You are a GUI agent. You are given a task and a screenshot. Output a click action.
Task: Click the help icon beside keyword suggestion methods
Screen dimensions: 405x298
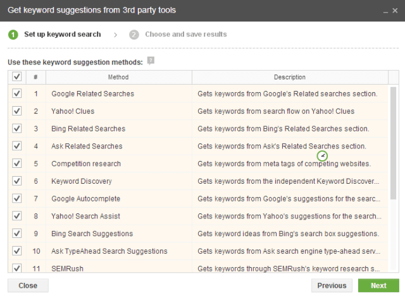151,61
